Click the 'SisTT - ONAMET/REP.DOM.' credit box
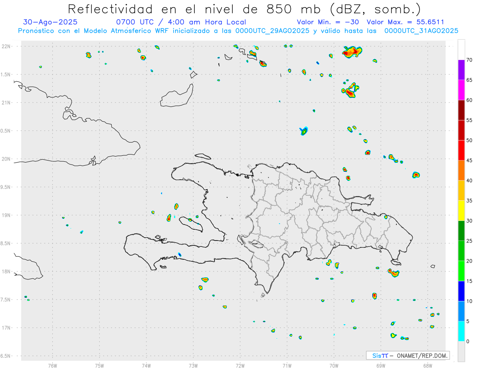 click(x=408, y=355)
